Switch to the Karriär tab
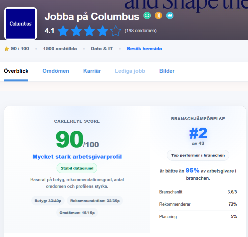 click(x=92, y=71)
